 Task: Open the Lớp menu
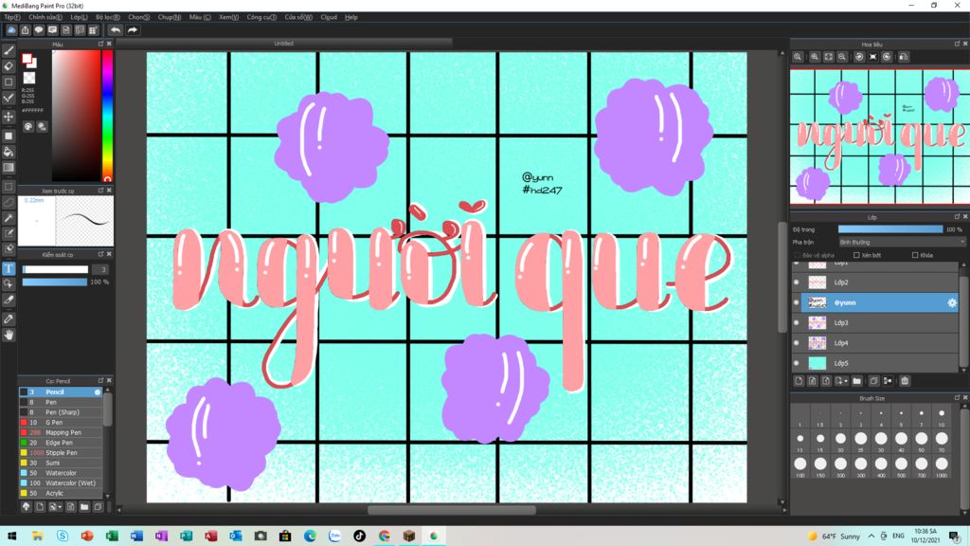[x=79, y=17]
